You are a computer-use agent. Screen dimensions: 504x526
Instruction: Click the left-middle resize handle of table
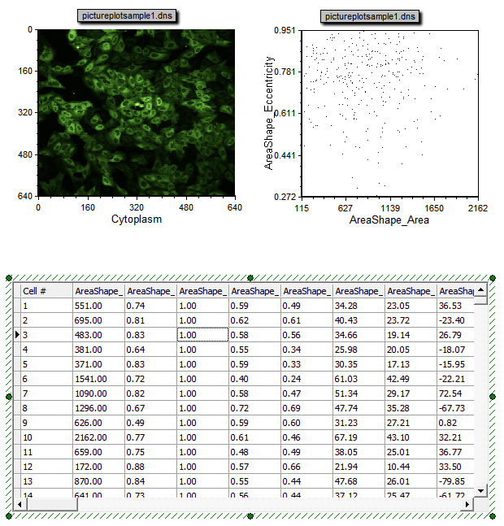[9, 397]
